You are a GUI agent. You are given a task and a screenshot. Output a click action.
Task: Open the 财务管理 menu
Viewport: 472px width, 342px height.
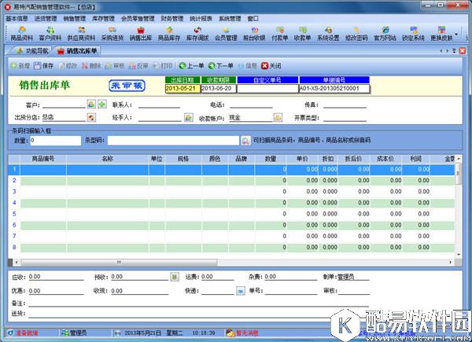(x=171, y=18)
